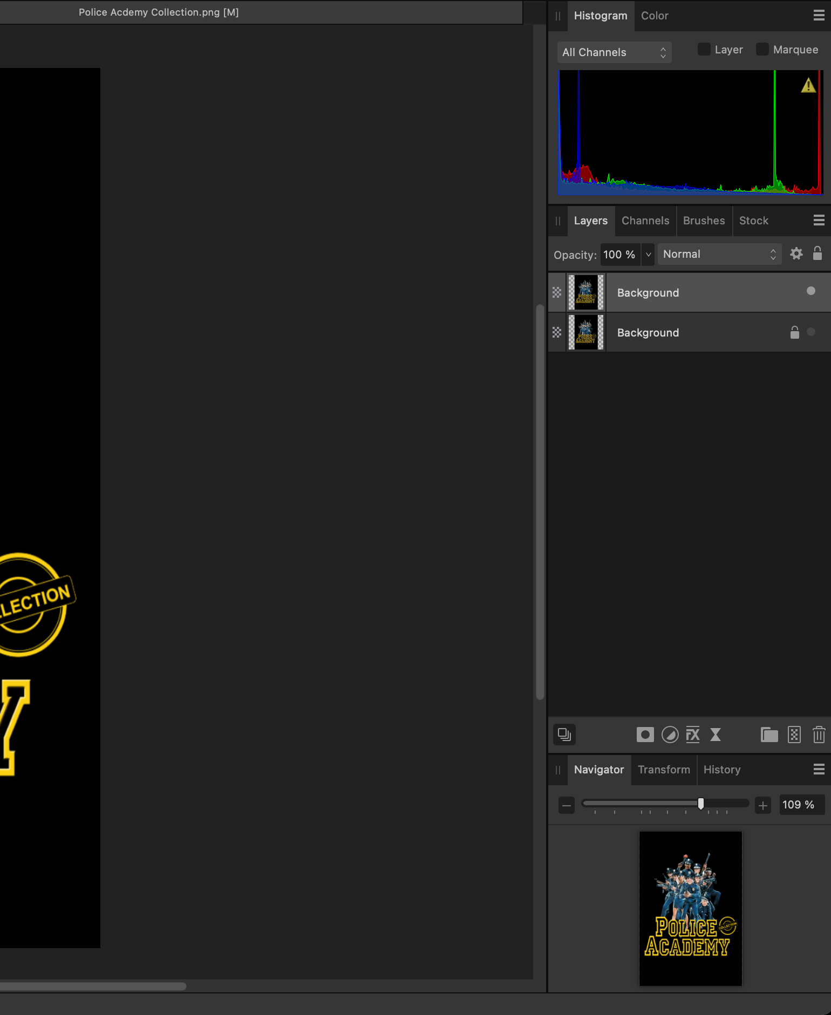Switch to the Histogram tab

pos(601,16)
